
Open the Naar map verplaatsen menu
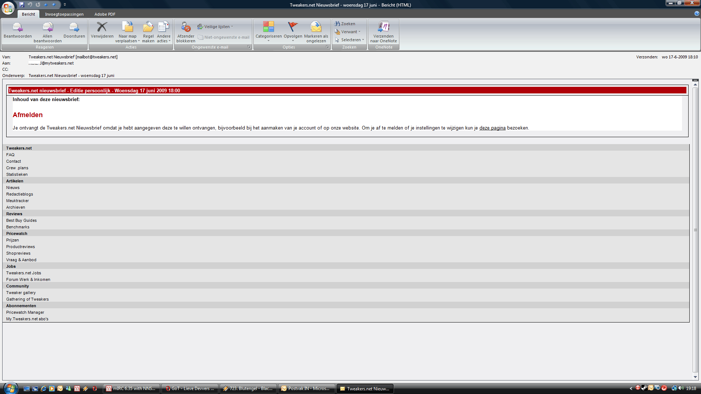[127, 32]
